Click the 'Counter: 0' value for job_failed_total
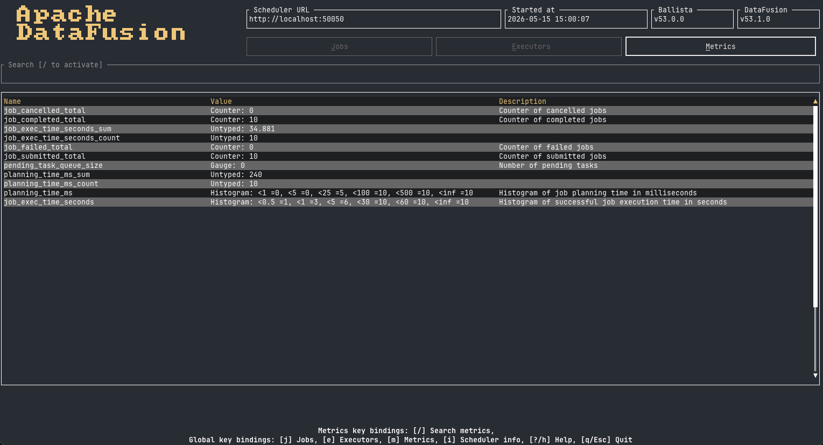Viewport: 823px width, 445px height. [x=232, y=147]
